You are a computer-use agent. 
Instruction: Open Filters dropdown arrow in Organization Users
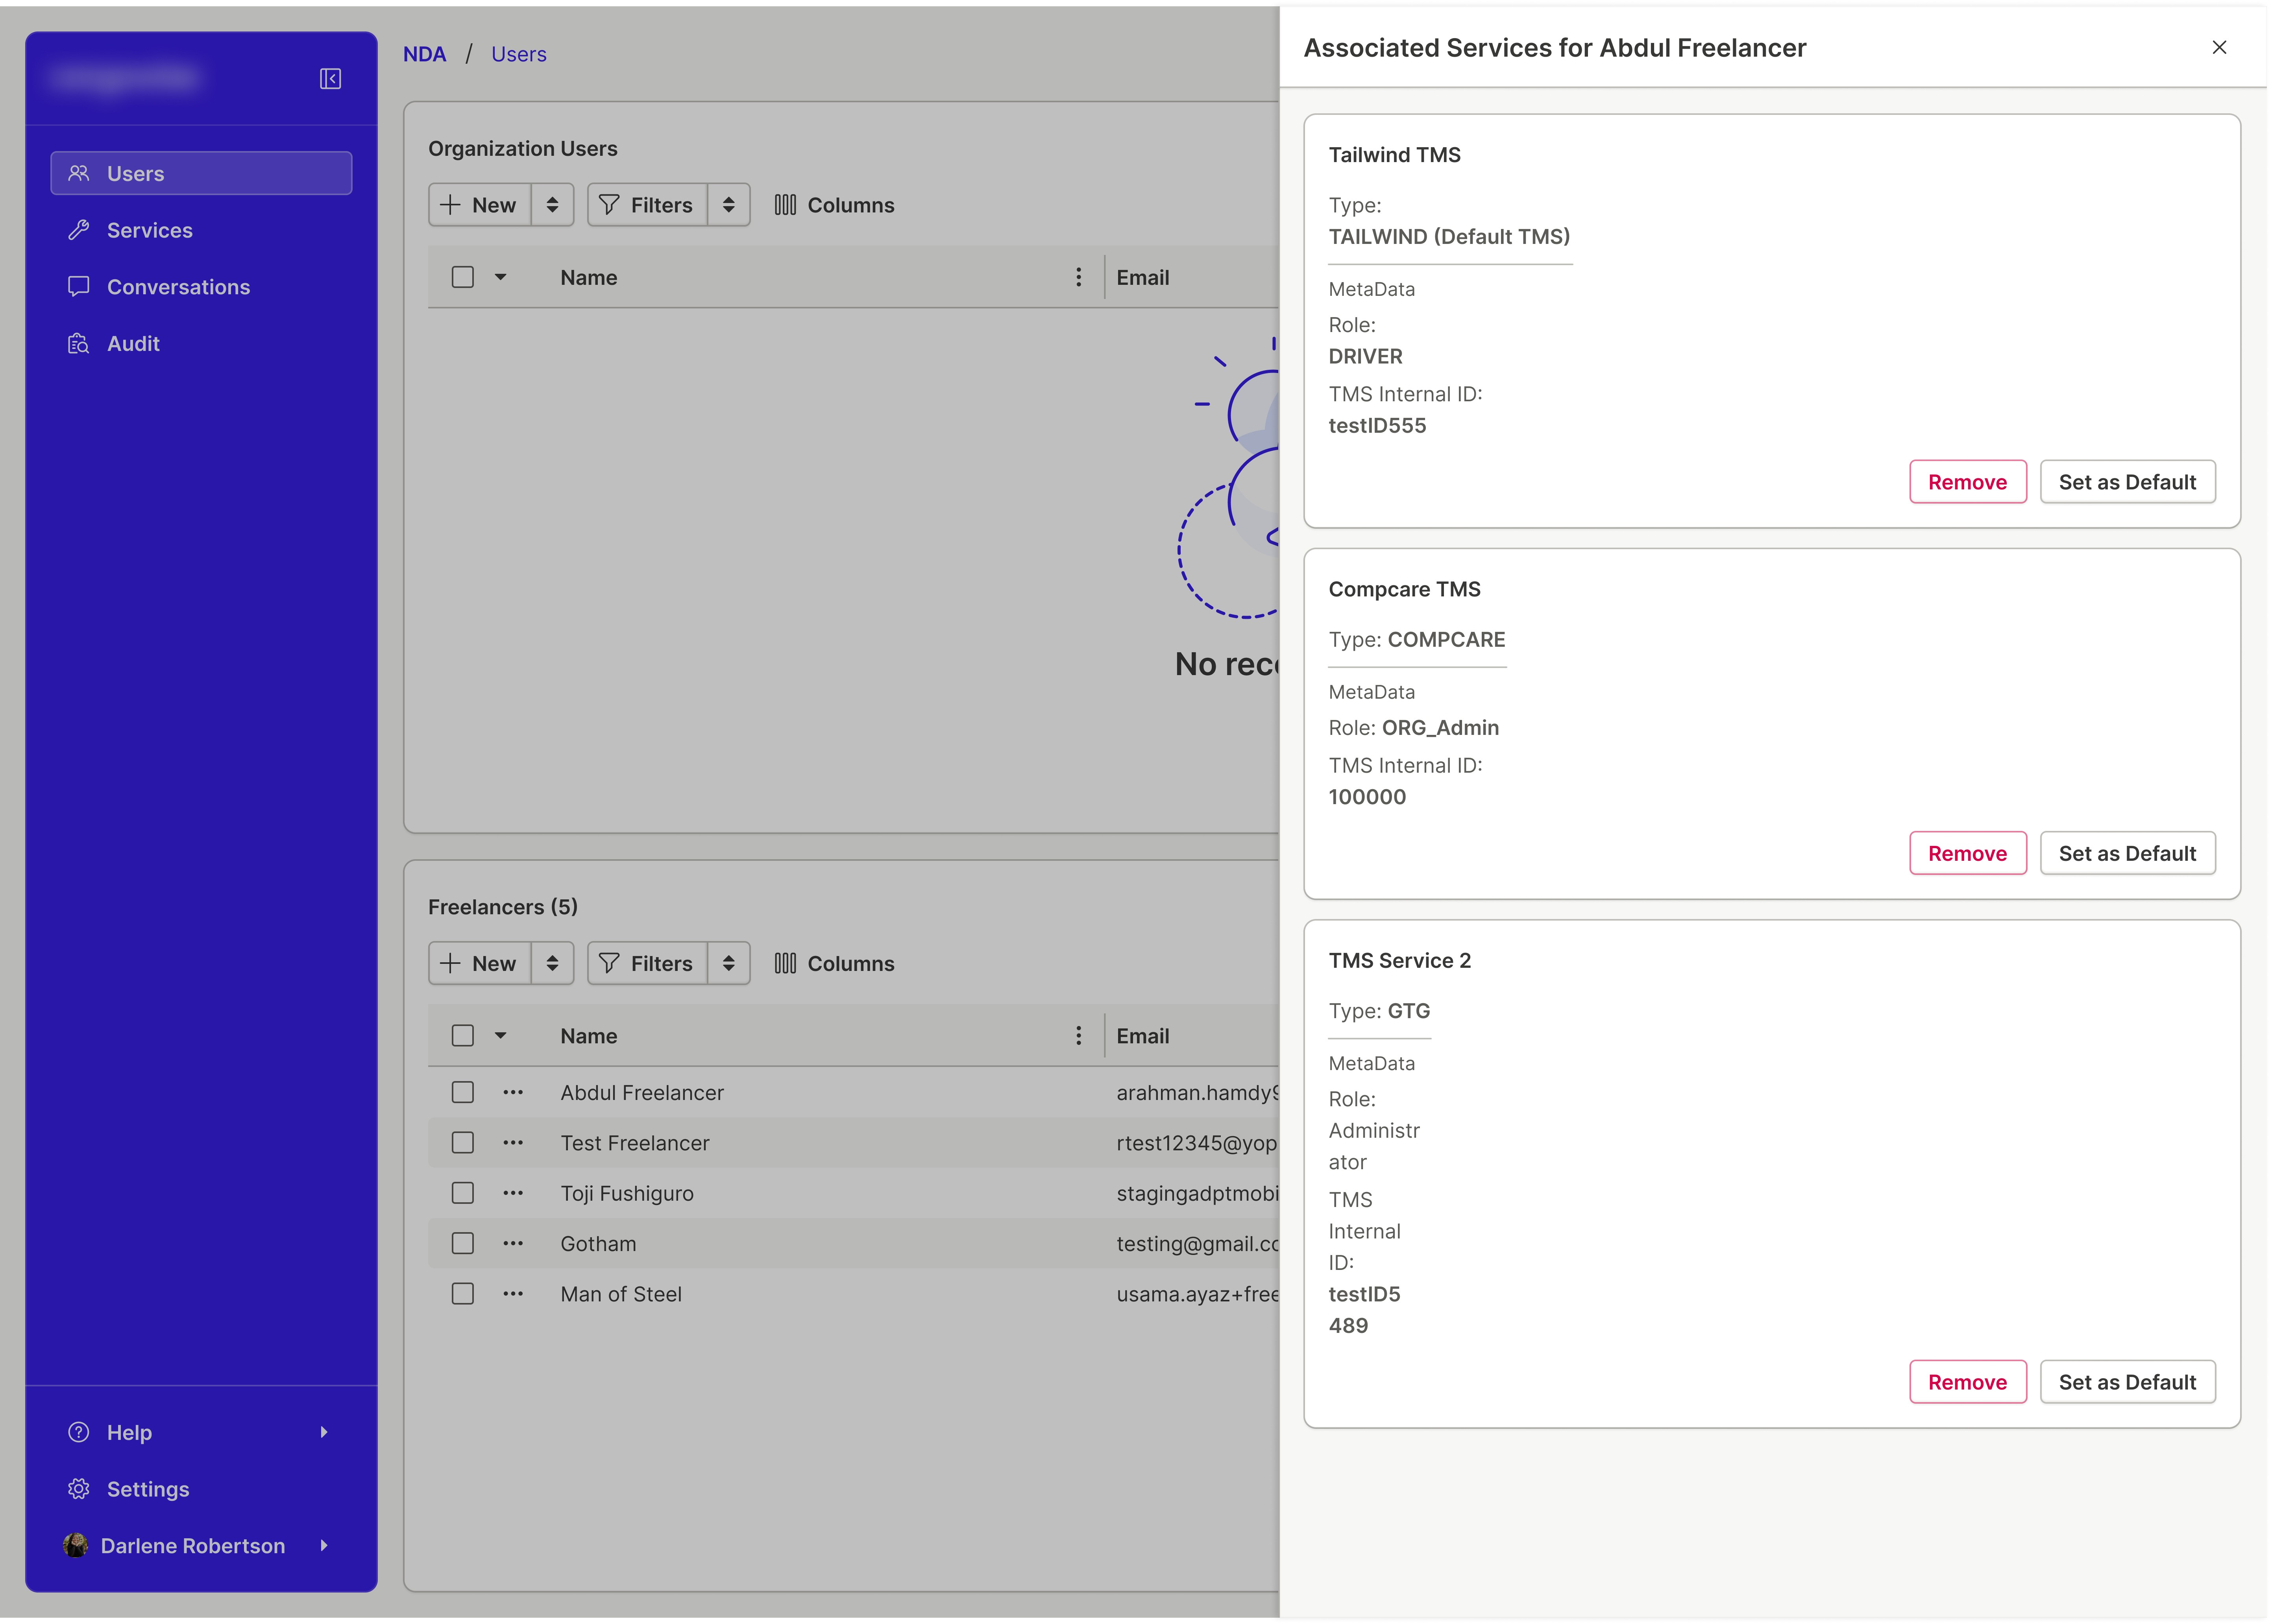point(728,205)
